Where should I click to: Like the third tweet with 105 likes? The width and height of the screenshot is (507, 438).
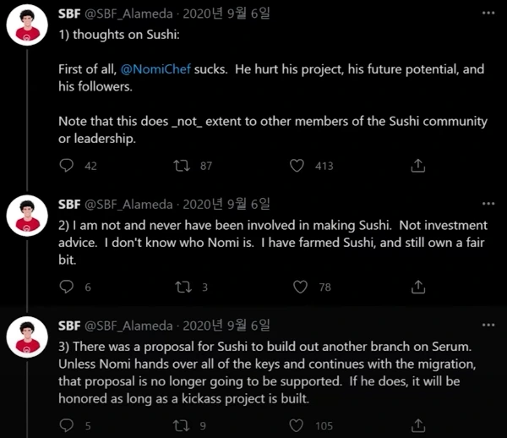coord(297,425)
